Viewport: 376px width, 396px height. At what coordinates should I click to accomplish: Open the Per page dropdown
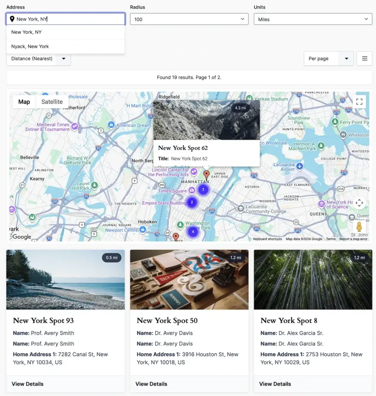(328, 59)
